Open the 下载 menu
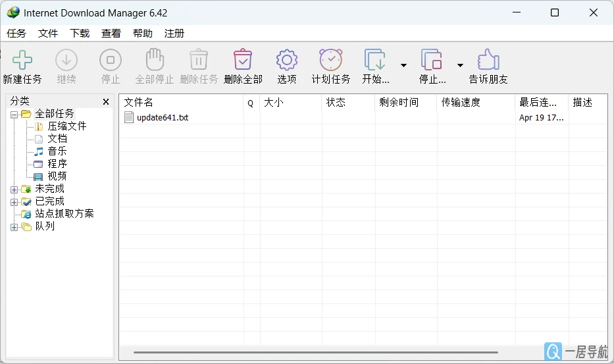 [80, 34]
